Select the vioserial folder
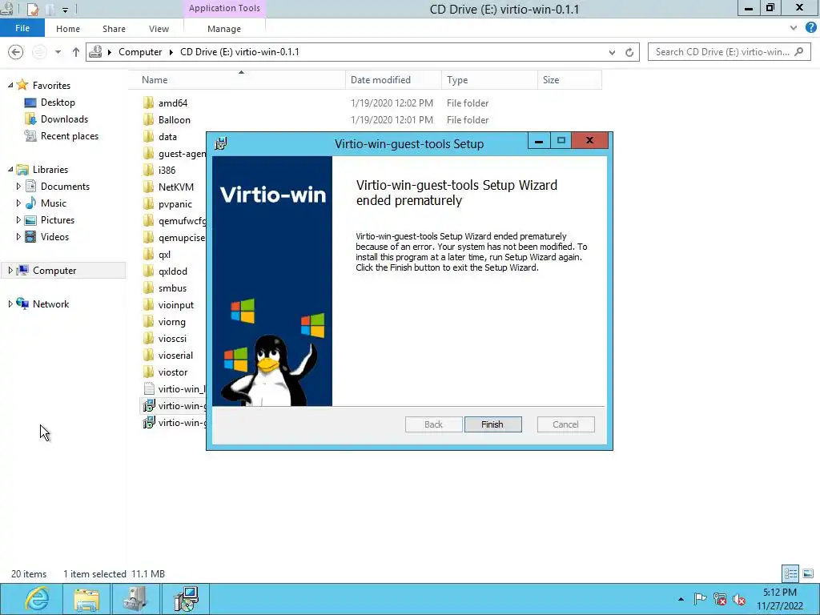Screen dimensions: 820x615 click(x=175, y=355)
